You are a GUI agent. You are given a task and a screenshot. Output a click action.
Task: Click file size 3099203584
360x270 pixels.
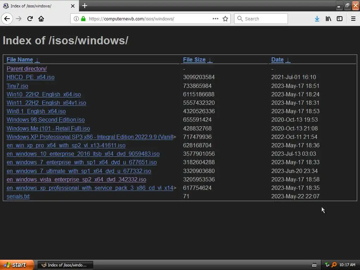coord(199,77)
